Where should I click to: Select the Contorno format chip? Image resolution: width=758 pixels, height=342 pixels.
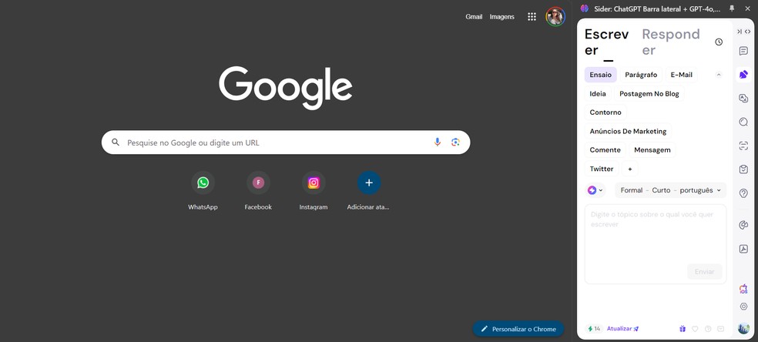(605, 112)
